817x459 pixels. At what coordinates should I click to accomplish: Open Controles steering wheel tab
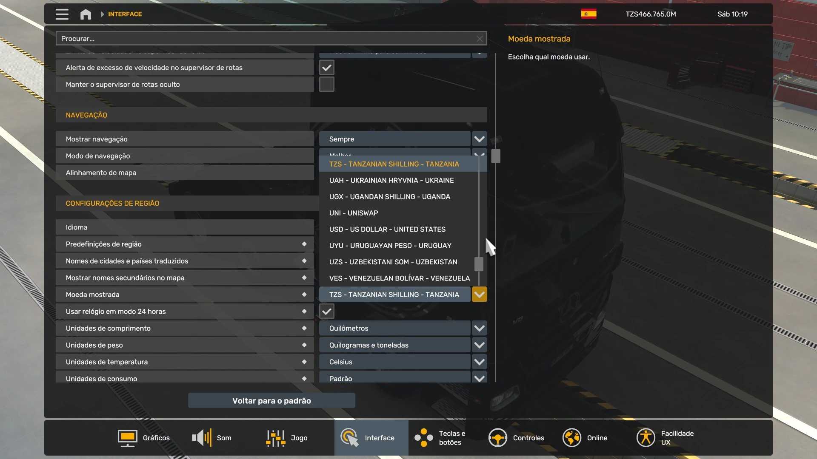click(x=517, y=438)
